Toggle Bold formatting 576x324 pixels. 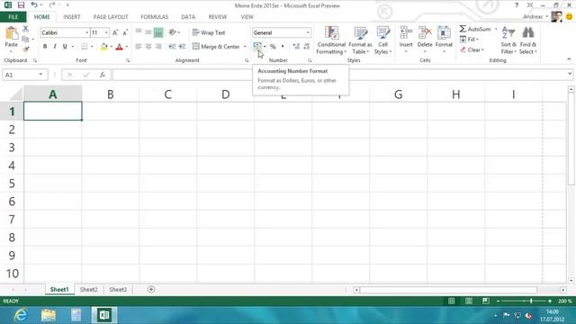45,47
